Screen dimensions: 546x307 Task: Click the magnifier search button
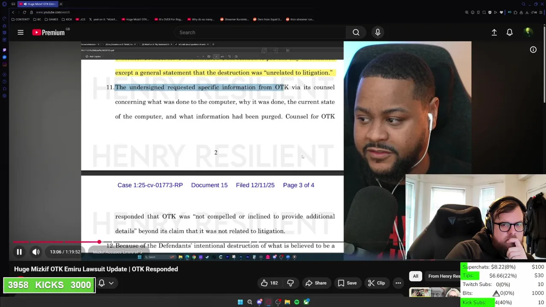pyautogui.click(x=356, y=32)
